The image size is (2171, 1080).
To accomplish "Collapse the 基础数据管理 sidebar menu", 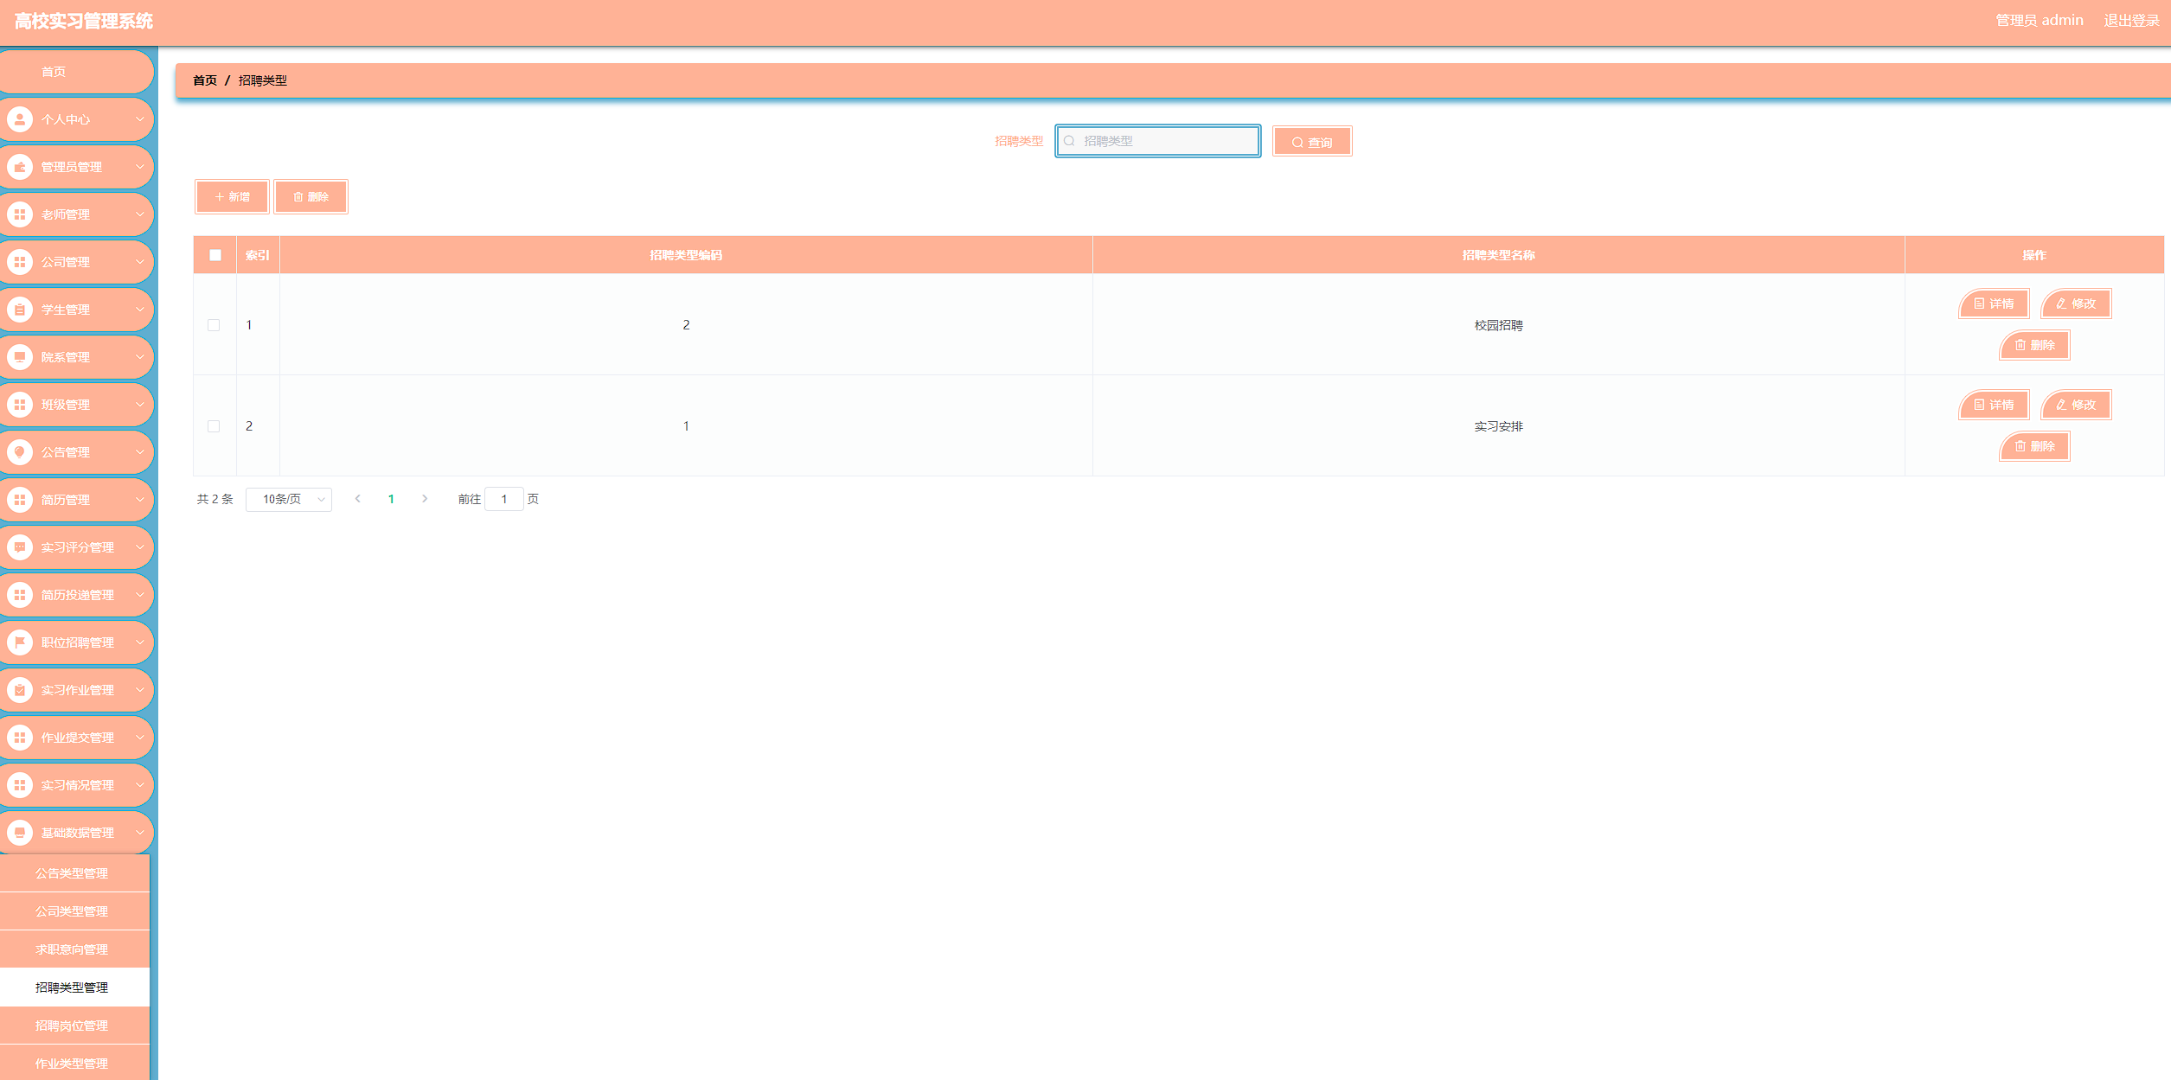I will [x=78, y=833].
